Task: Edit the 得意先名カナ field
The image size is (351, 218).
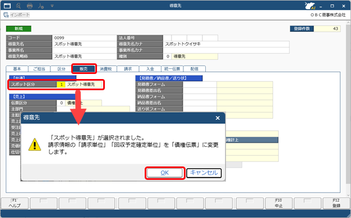Action: click(x=226, y=44)
